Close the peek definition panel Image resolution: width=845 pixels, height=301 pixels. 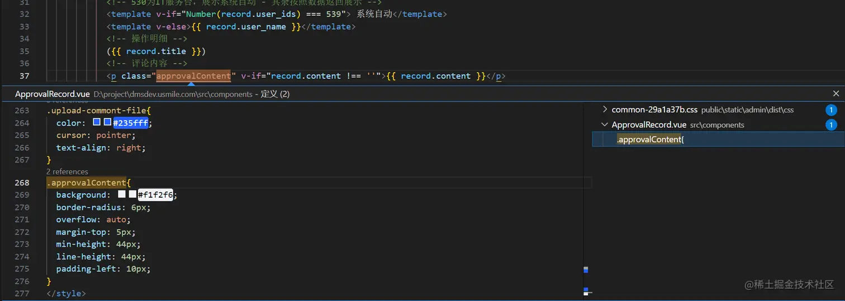[836, 94]
